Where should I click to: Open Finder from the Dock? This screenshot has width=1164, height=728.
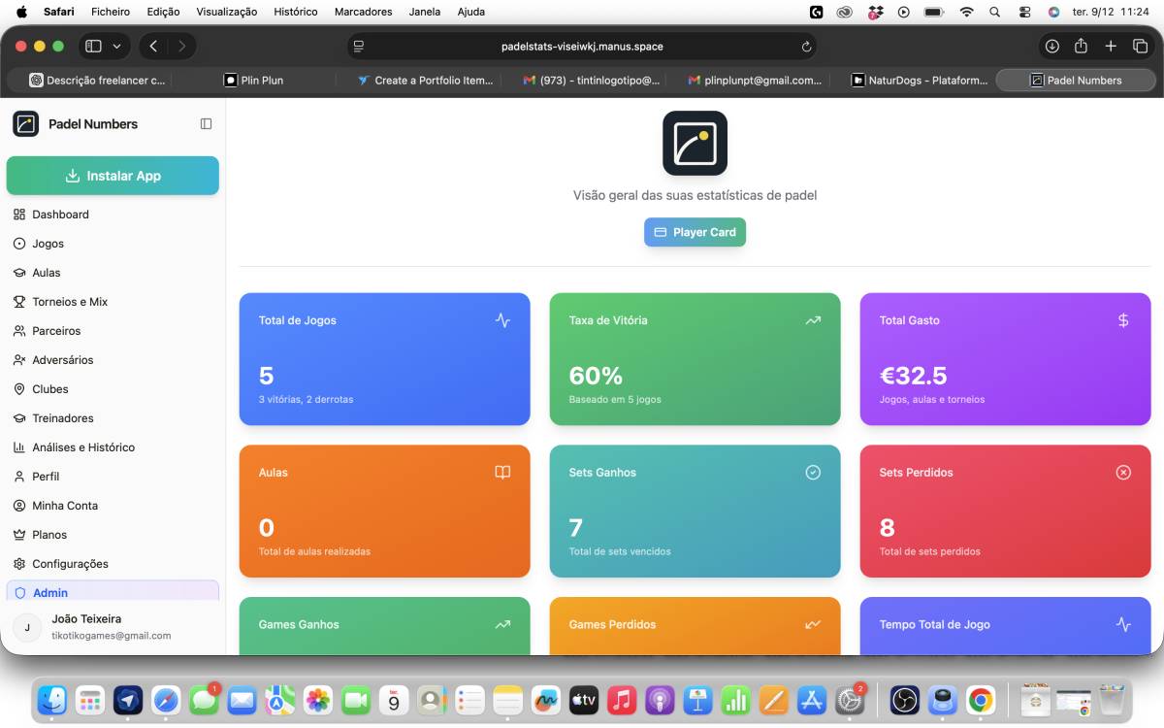(x=51, y=700)
